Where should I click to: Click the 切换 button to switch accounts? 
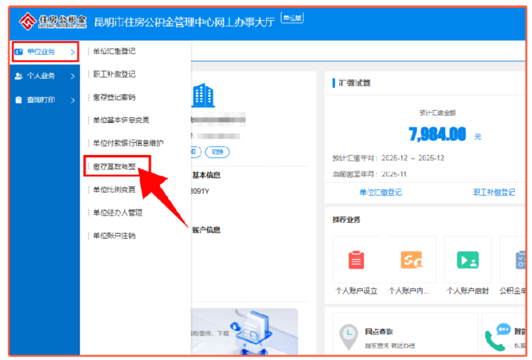pyautogui.click(x=217, y=152)
